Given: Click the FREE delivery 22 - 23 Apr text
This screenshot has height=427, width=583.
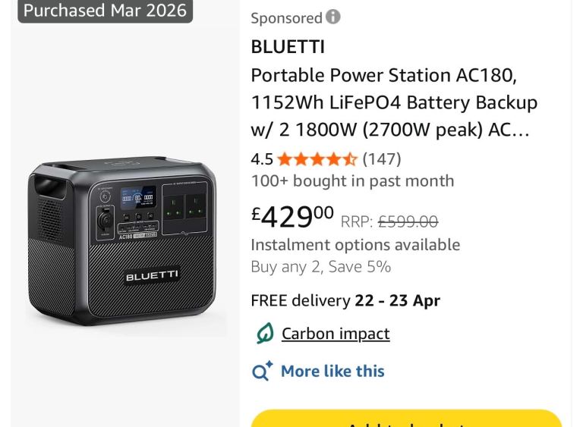Looking at the screenshot, I should click(x=345, y=300).
